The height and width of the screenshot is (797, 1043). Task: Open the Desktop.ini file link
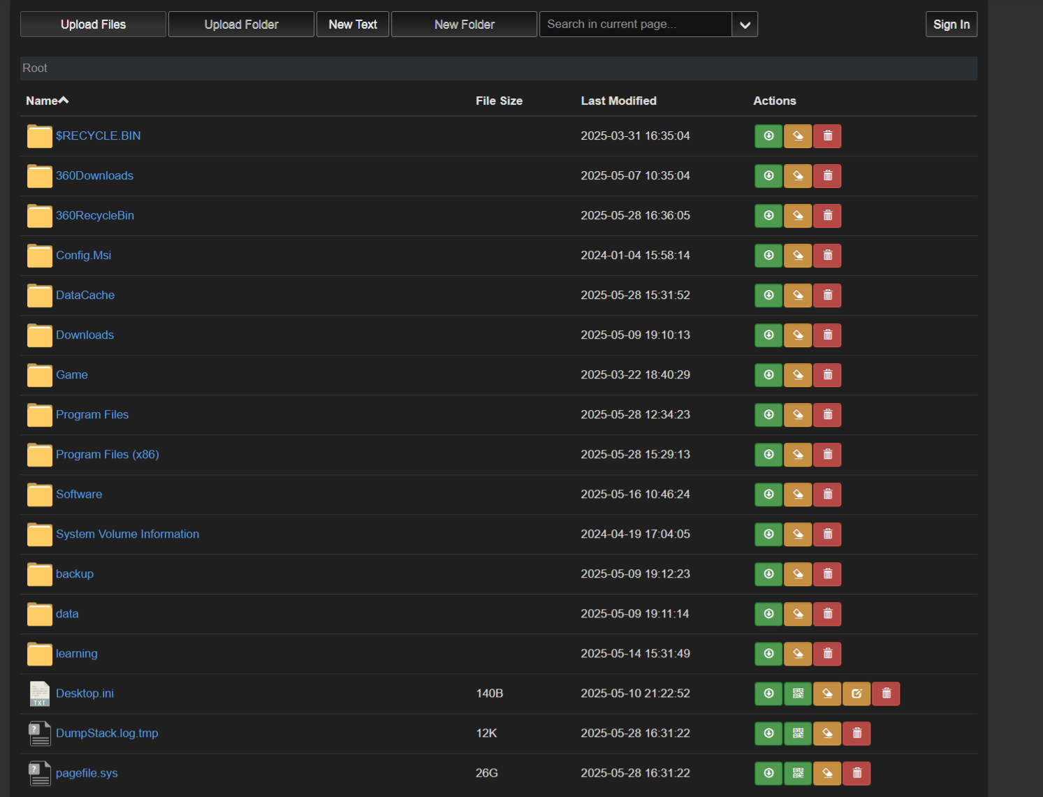[85, 694]
